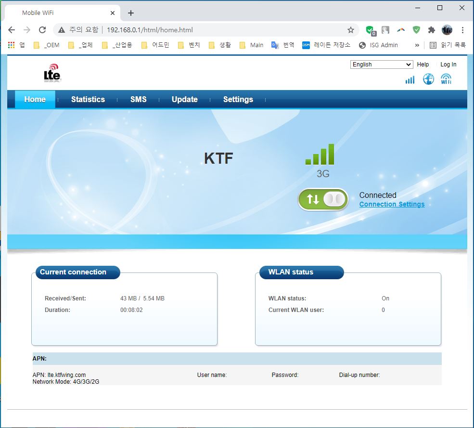Open the Settings tab
Screen dimensions: 474x428
click(x=238, y=99)
